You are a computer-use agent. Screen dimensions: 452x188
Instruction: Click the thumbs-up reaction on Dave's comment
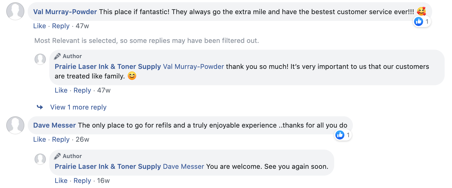tap(340, 135)
